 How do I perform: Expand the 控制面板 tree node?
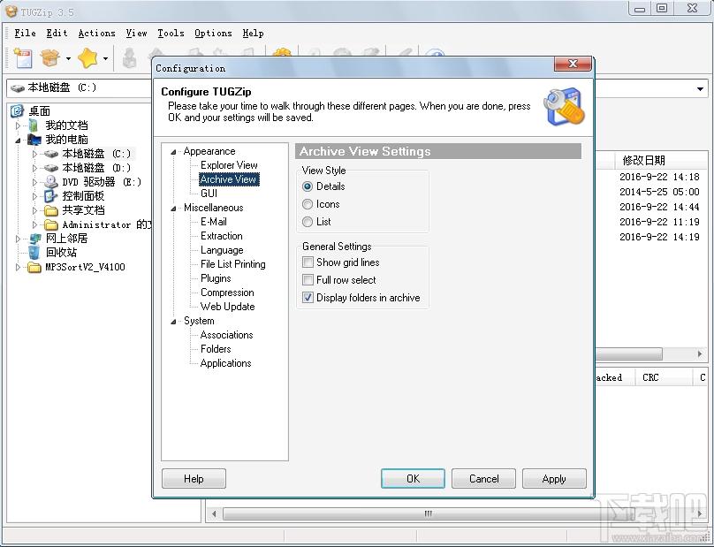[x=34, y=196]
